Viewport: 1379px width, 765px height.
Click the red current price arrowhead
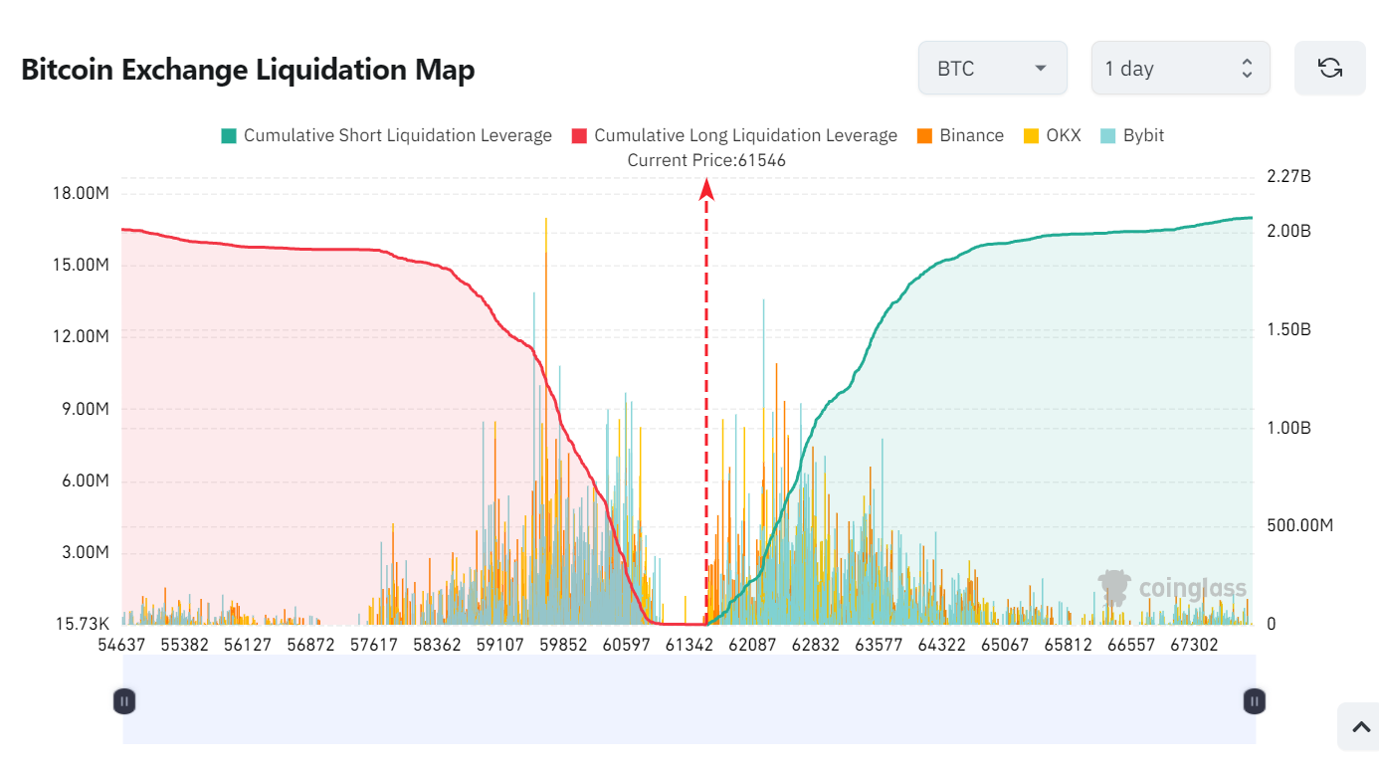(x=706, y=189)
